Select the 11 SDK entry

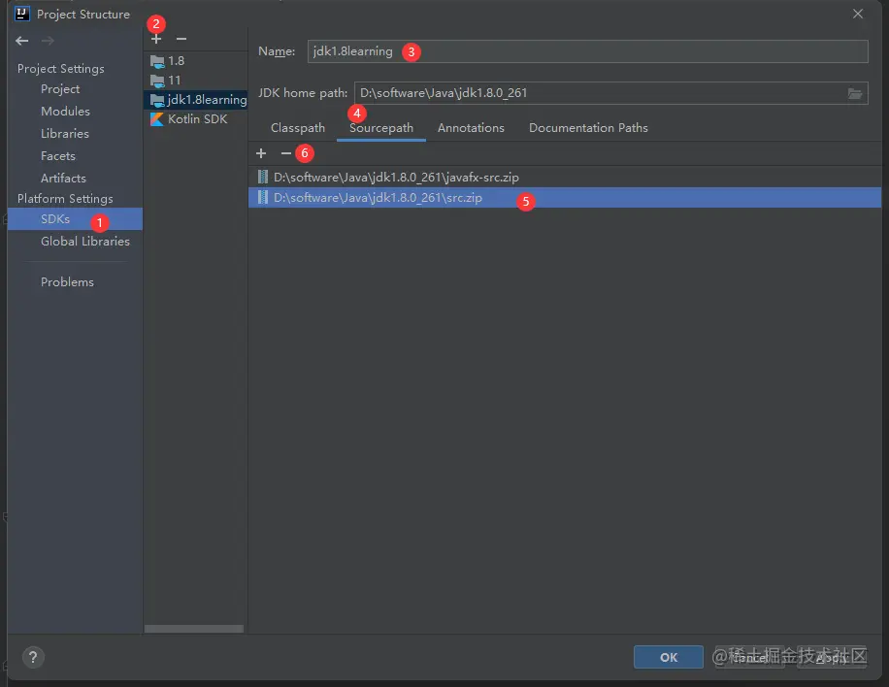195,81
